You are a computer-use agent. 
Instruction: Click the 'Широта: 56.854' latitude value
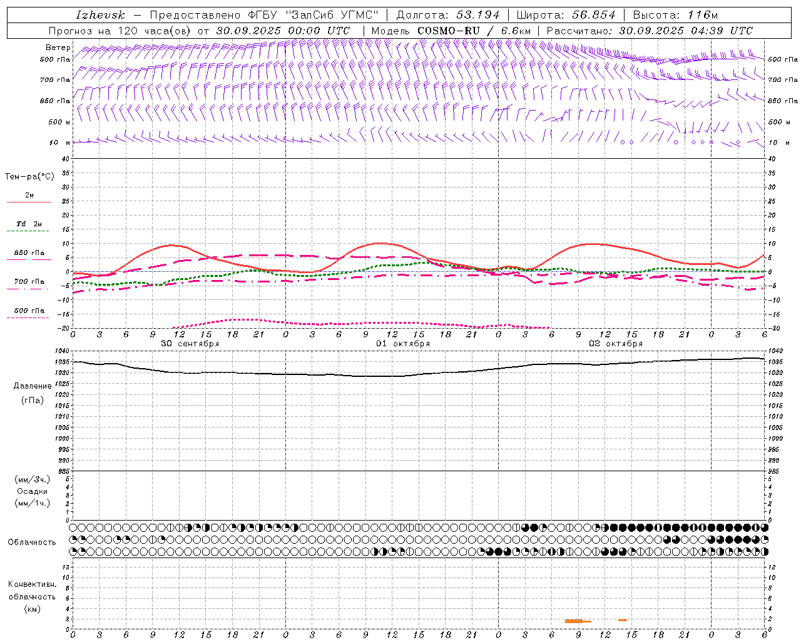point(566,15)
